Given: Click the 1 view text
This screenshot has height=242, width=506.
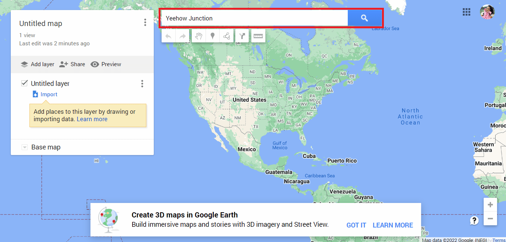Looking at the screenshot, I should (27, 35).
